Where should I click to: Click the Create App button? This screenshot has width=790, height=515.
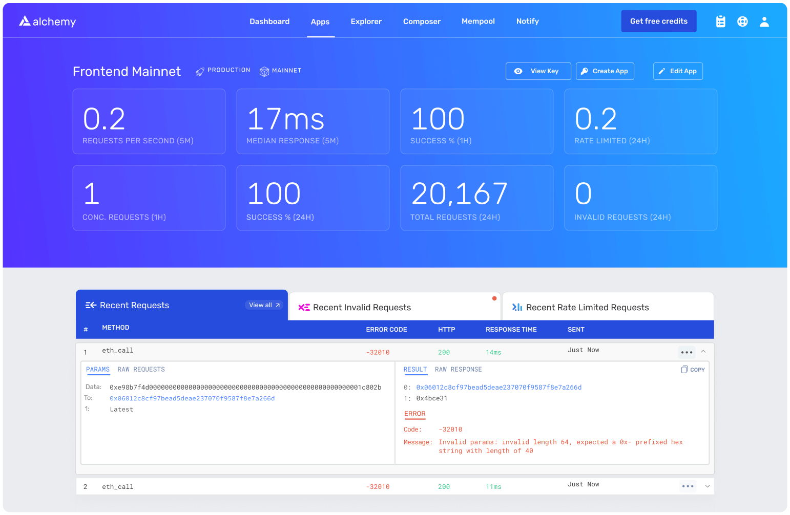pyautogui.click(x=605, y=71)
